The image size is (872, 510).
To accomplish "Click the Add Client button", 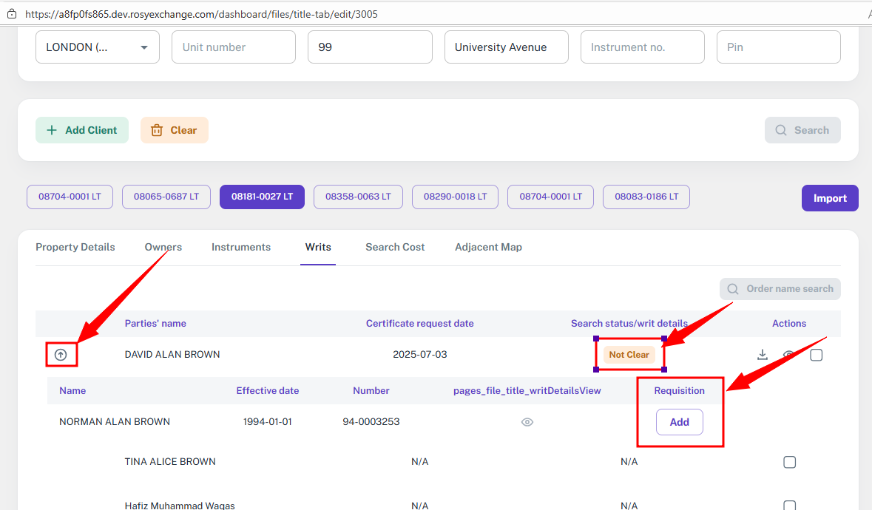I will 82,130.
